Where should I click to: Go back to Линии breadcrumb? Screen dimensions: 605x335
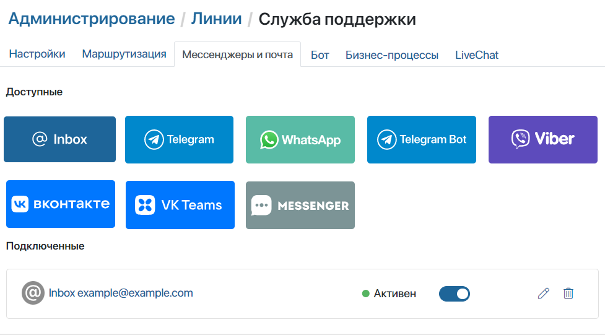(217, 19)
